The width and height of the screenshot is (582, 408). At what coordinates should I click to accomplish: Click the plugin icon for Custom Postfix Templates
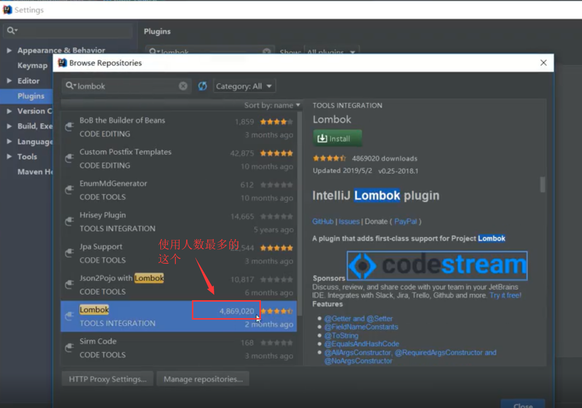click(x=69, y=158)
